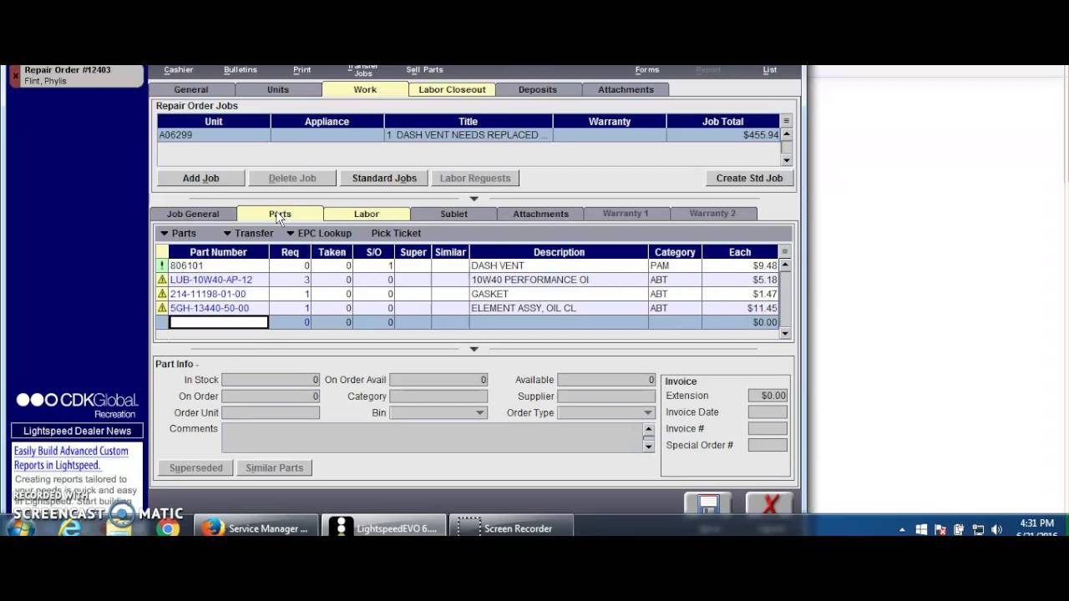Click the floppy disk save icon
This screenshot has height=601, width=1069.
click(x=708, y=504)
